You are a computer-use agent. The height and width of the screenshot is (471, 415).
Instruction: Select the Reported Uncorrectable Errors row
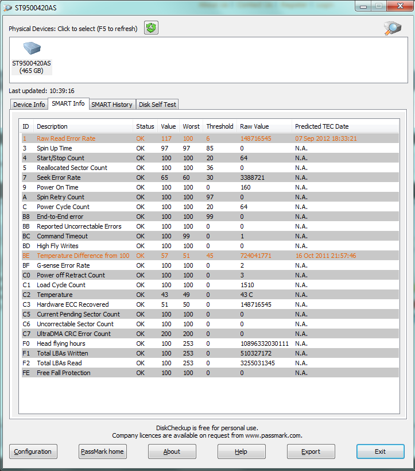(x=210, y=226)
